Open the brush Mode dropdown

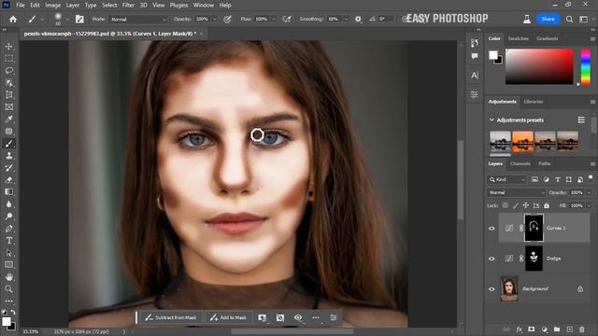point(138,19)
